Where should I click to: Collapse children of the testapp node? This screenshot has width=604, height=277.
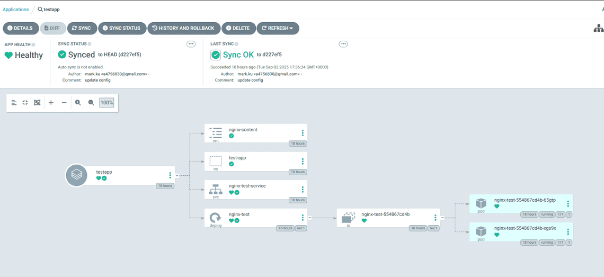pyautogui.click(x=177, y=175)
